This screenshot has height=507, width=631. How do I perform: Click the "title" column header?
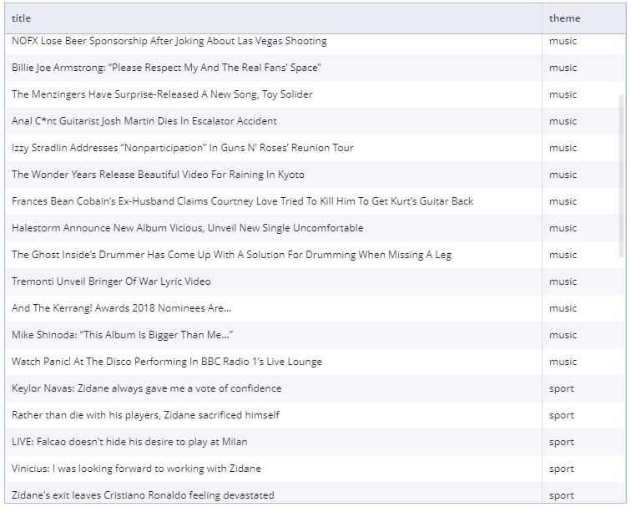pos(22,18)
